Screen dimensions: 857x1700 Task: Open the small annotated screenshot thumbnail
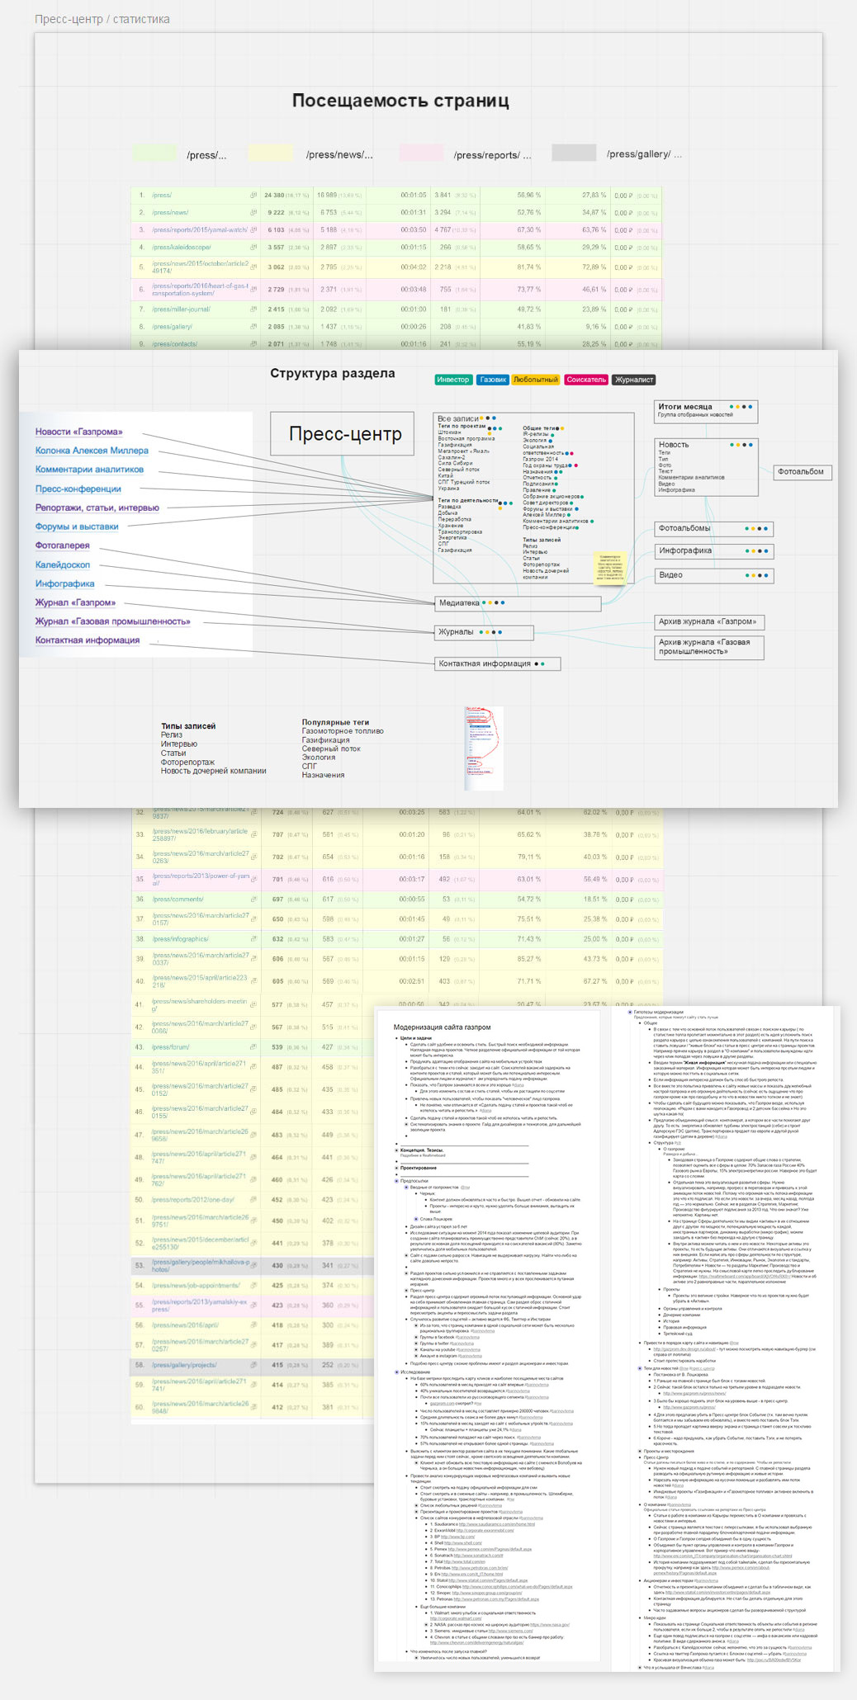pos(484,748)
